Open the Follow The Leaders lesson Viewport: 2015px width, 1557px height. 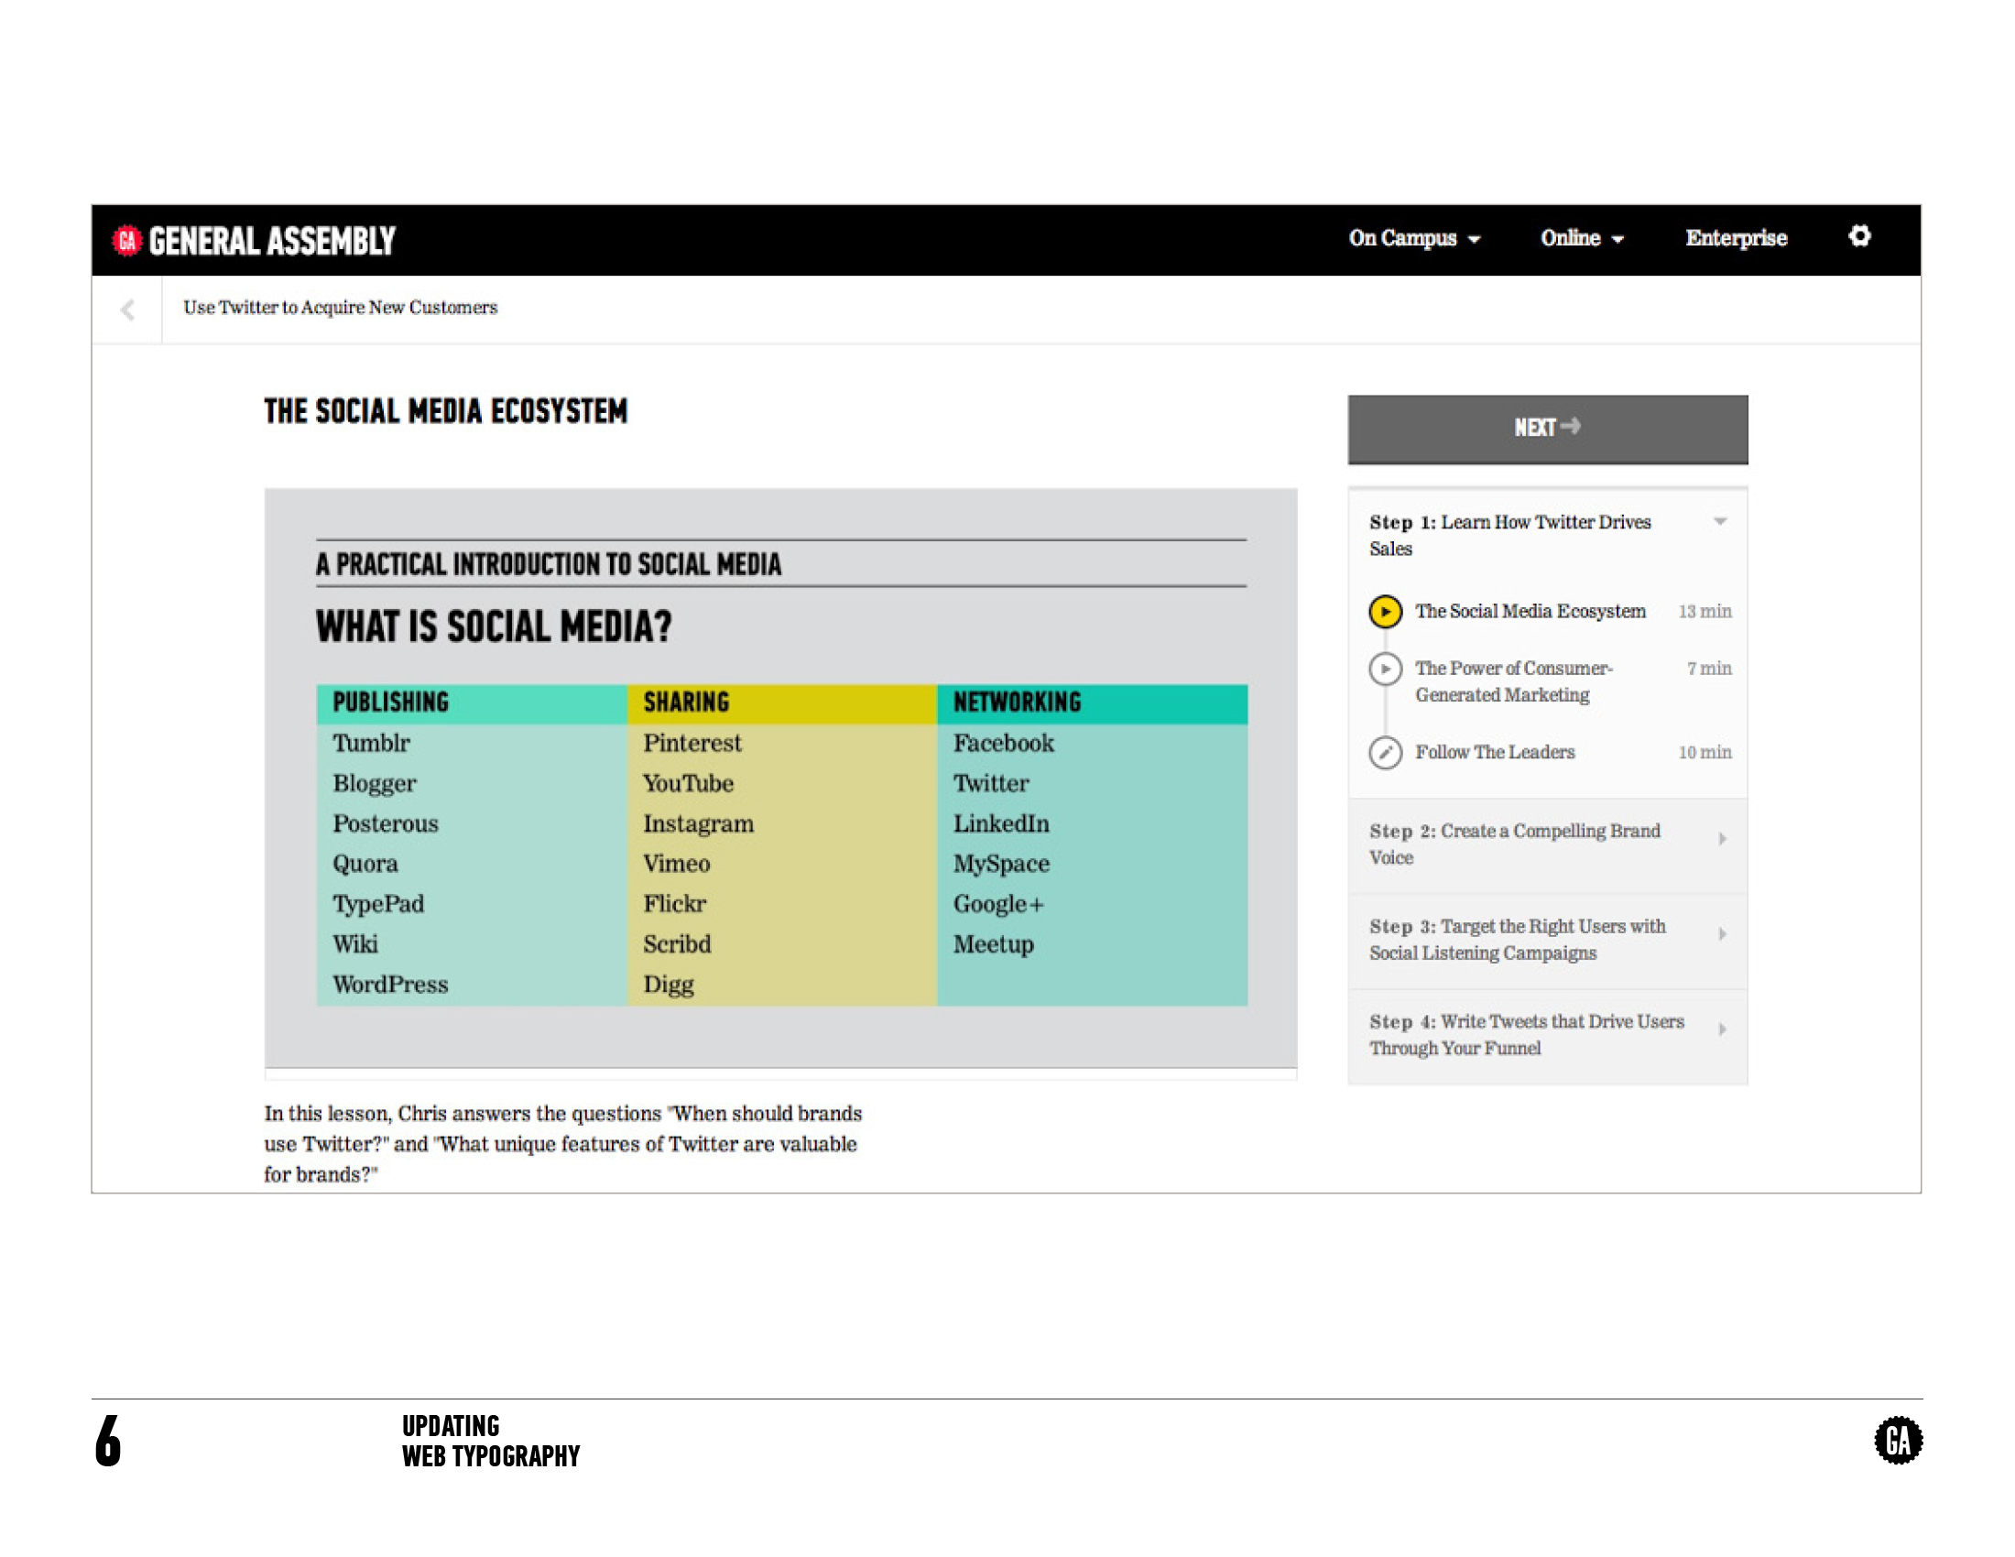coord(1495,753)
